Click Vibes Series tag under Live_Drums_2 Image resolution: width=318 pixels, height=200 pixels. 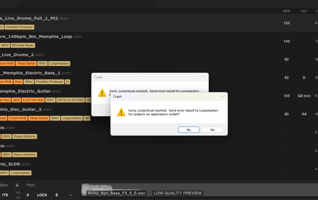coord(26,63)
